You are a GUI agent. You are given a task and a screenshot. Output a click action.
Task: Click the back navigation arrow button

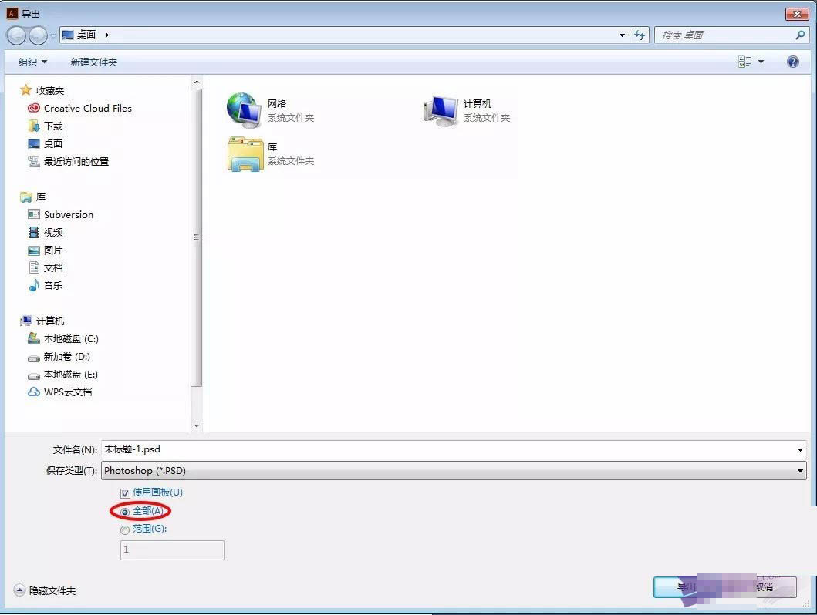16,35
